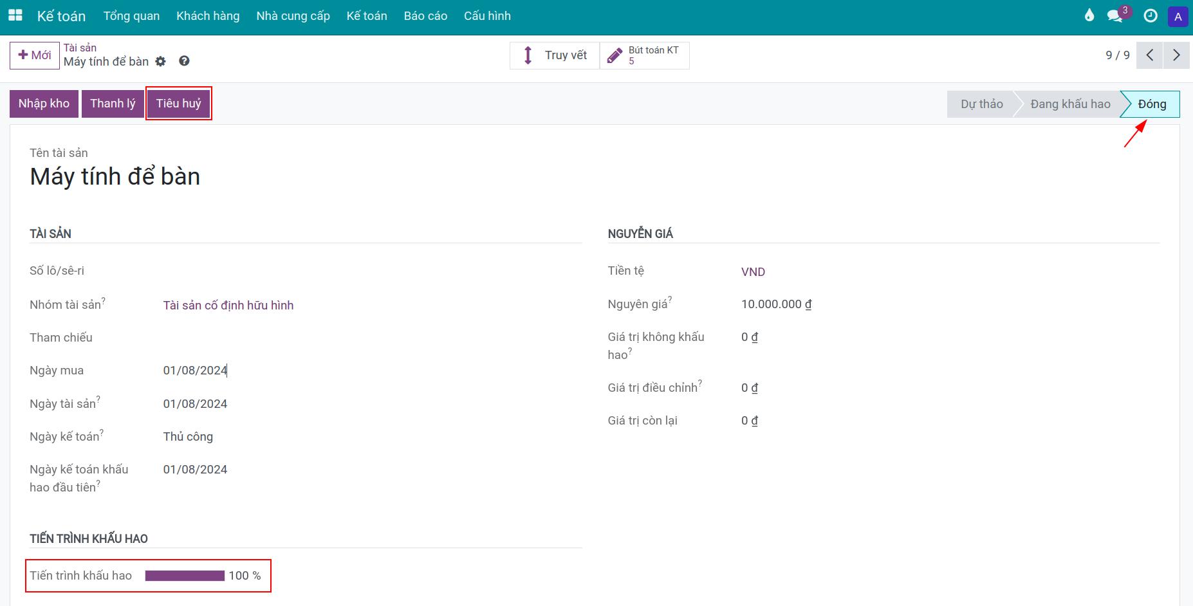The height and width of the screenshot is (606, 1193).
Task: Click the depreciation progress bar
Action: [x=185, y=576]
